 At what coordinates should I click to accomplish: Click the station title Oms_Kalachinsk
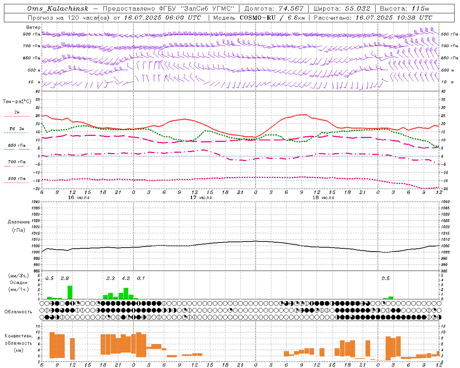[x=57, y=9]
